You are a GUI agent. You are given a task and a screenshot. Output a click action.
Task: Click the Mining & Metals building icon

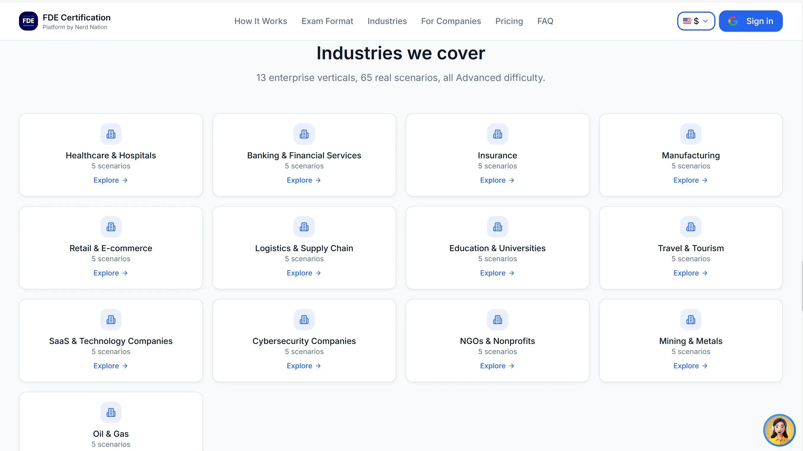tap(691, 320)
